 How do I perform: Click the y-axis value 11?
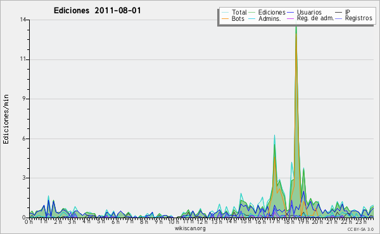pyautogui.click(x=23, y=59)
